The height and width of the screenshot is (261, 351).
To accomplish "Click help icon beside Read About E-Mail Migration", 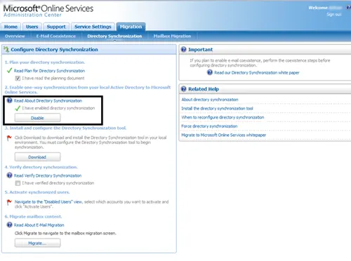I will click(9, 225).
